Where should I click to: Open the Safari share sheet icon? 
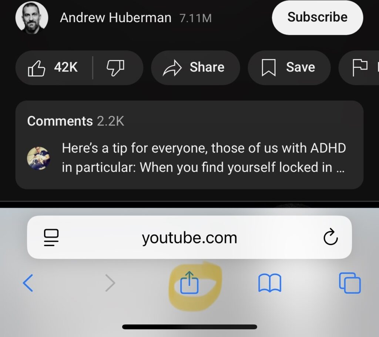click(189, 282)
